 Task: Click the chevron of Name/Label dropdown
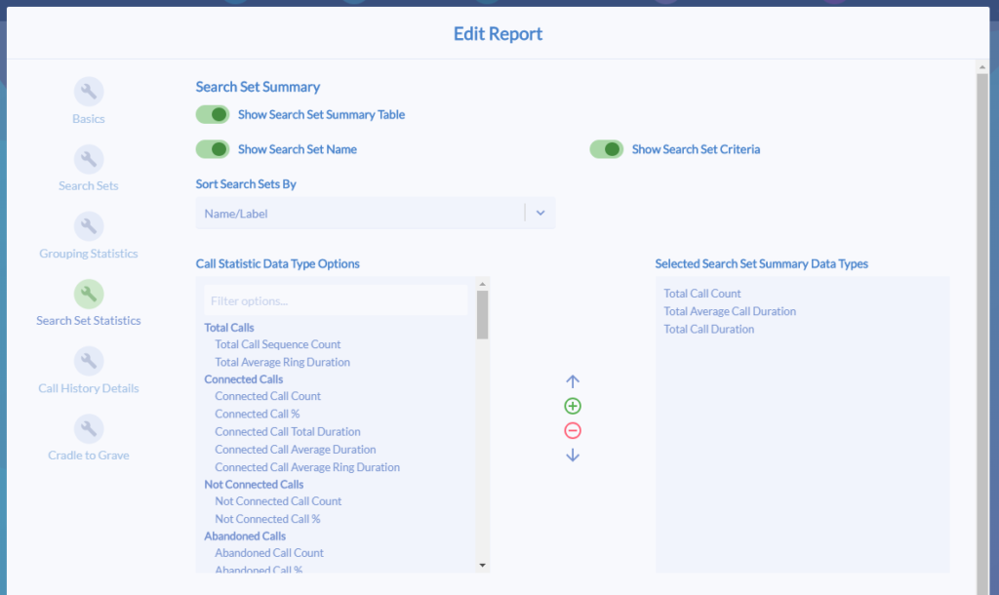click(x=540, y=214)
